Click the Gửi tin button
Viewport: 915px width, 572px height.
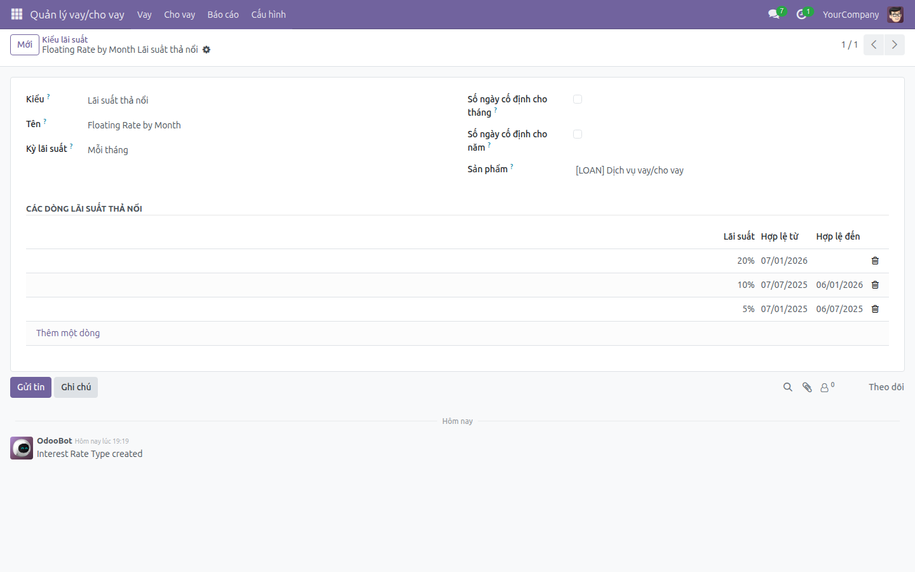tap(30, 387)
